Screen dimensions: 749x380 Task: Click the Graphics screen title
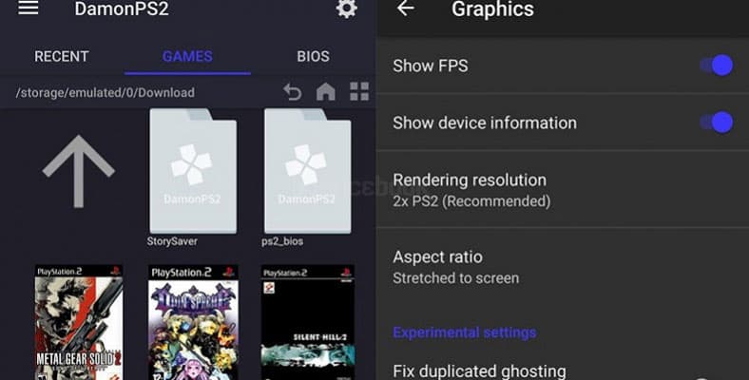coord(492,9)
